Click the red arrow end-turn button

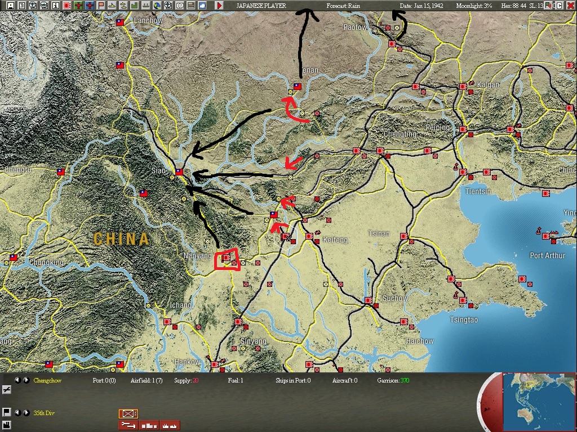coord(219,6)
